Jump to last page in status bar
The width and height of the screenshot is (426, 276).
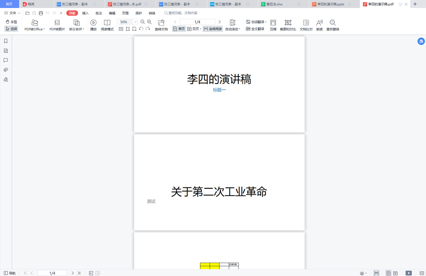click(79, 273)
